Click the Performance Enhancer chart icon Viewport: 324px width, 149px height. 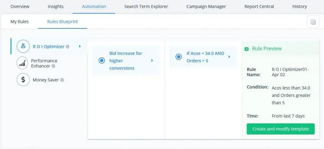coord(22,63)
